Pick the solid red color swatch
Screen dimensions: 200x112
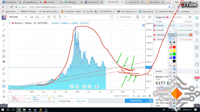(x=174, y=47)
